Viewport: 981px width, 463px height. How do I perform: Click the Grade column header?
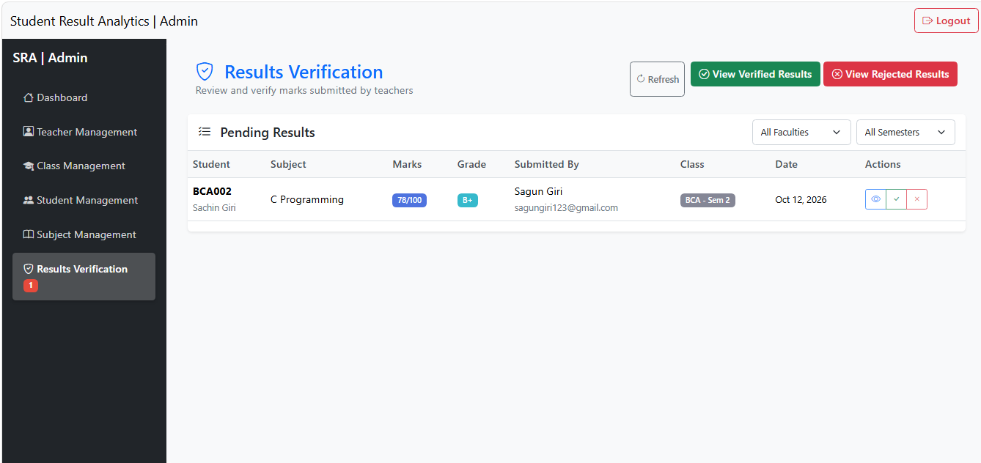[x=471, y=164]
